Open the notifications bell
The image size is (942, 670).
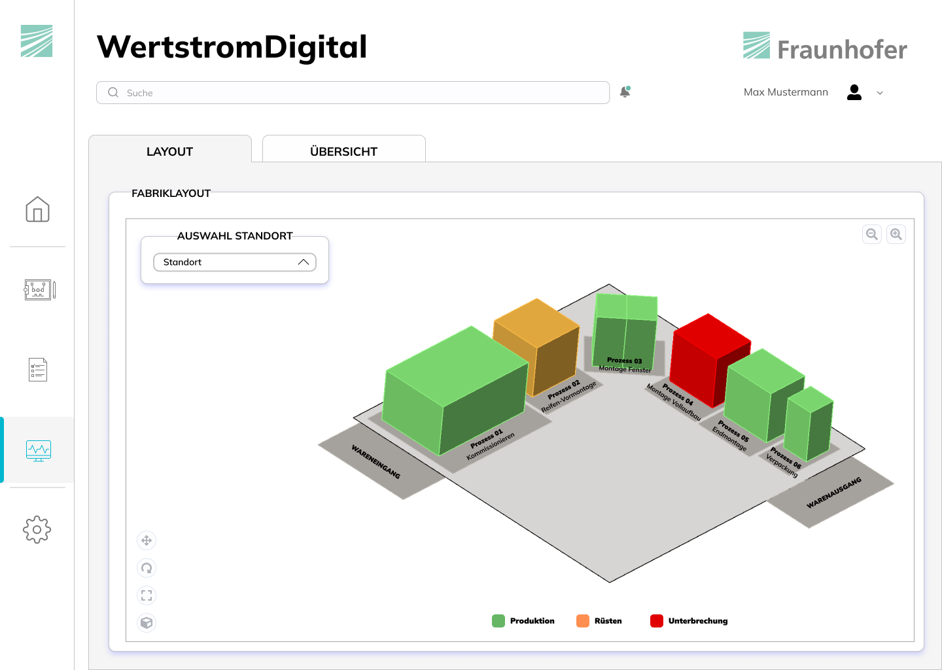click(625, 92)
